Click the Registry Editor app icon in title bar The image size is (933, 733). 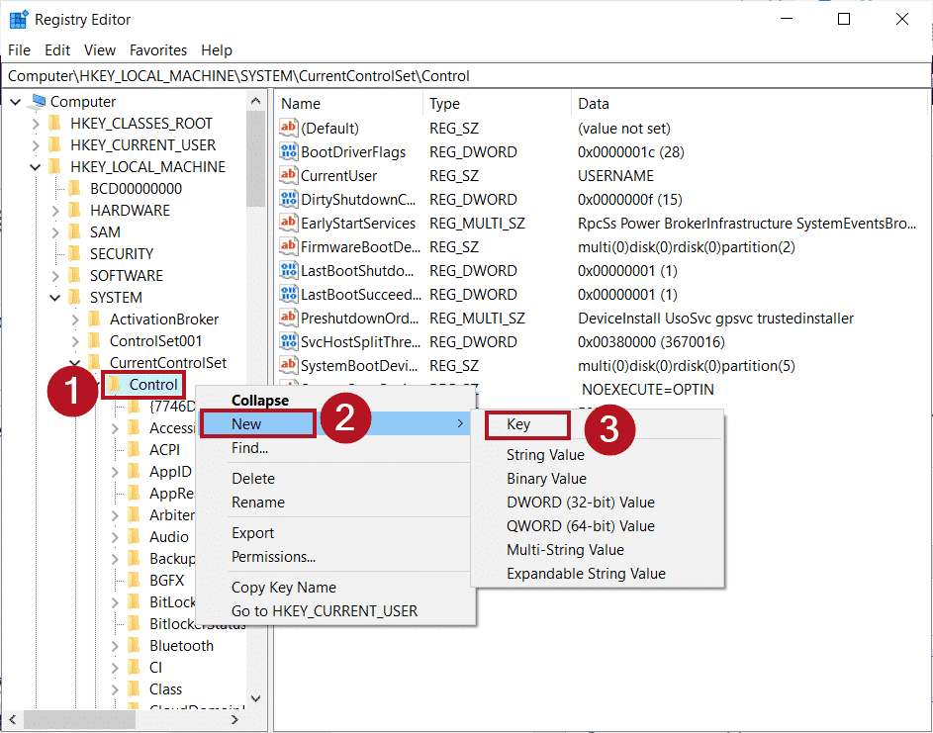pyautogui.click(x=19, y=19)
